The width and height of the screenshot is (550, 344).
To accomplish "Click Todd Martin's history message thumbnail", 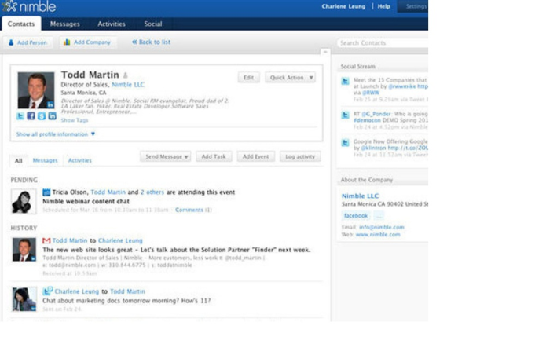I will point(24,249).
